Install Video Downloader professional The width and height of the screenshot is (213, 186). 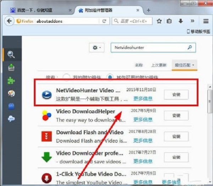pos(176,157)
